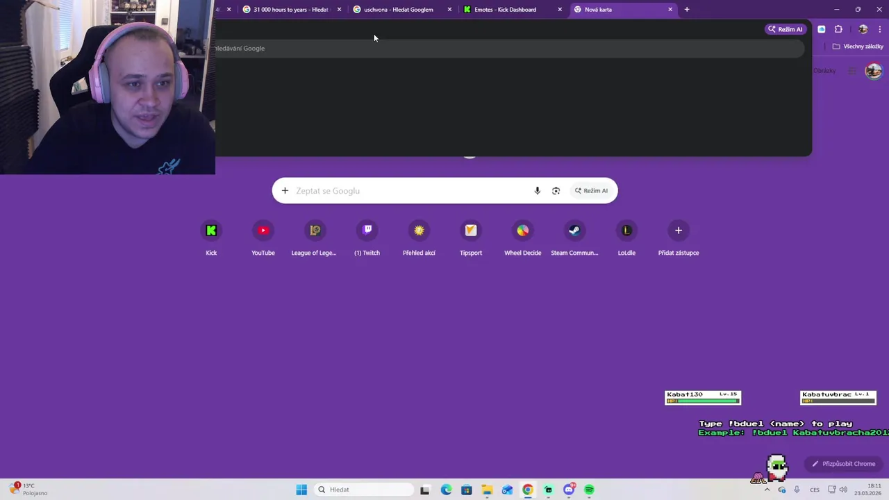This screenshot has width=889, height=500.
Task: Close the Emotes - Kick Dashboard tab
Action: point(560,10)
